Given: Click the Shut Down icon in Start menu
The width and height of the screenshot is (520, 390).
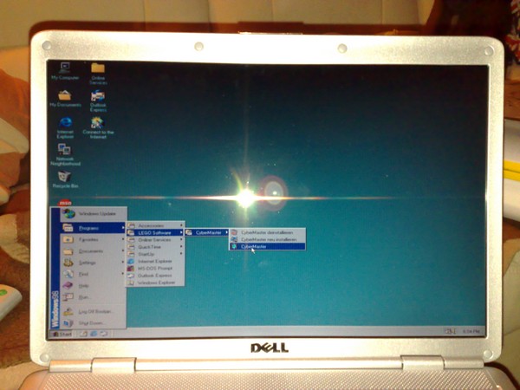Looking at the screenshot, I should click(x=68, y=323).
